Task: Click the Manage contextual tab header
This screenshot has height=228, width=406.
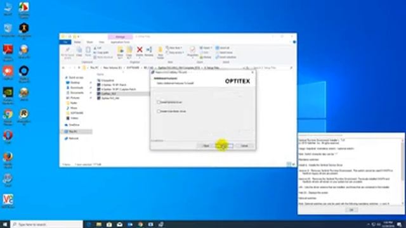Action: [120, 37]
